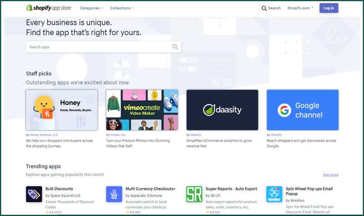The width and height of the screenshot is (364, 216).
Task: Open the Spin Wheel Pop ups app icon
Action: [274, 194]
